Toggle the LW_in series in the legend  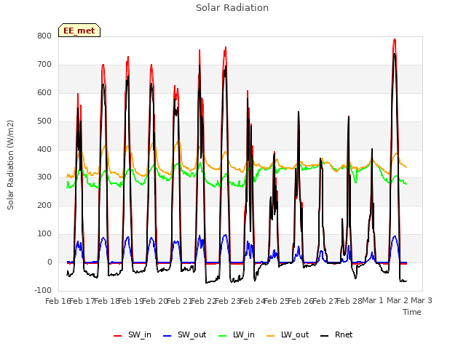tap(236, 334)
